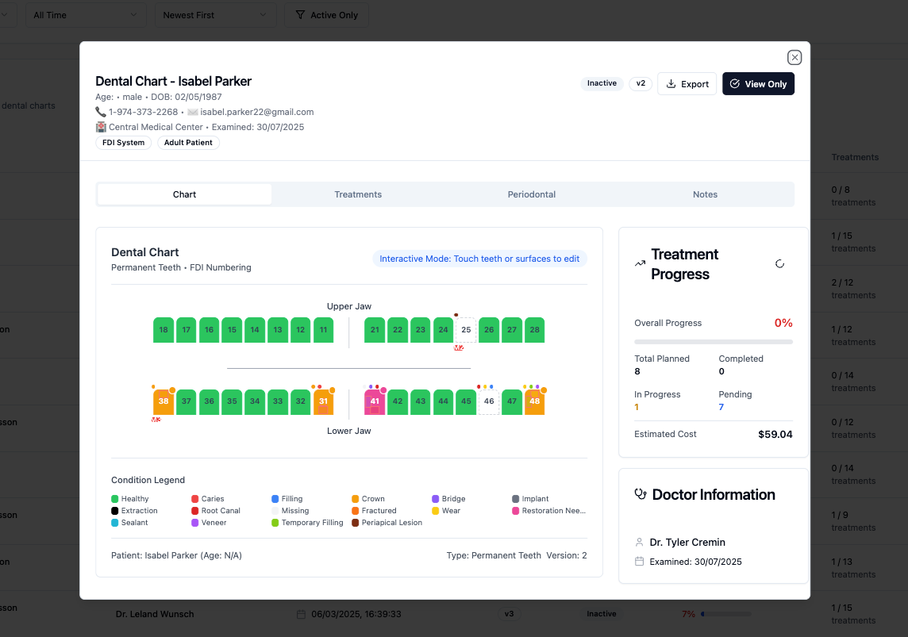Select orange tooth 48

point(534,401)
